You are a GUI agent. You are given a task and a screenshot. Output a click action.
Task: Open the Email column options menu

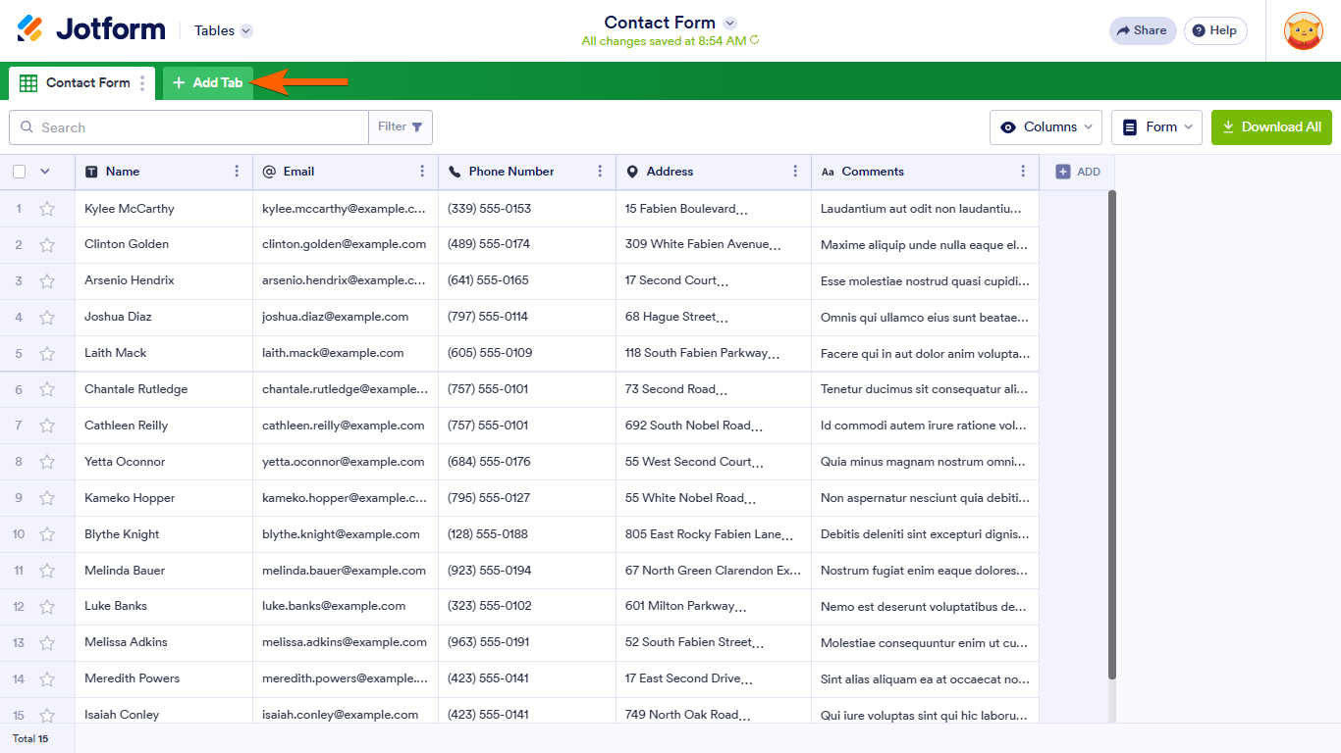click(422, 172)
